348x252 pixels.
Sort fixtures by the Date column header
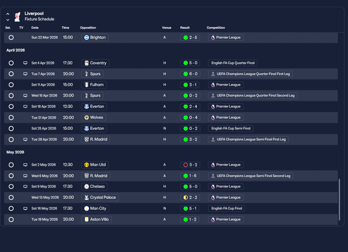[x=35, y=28]
